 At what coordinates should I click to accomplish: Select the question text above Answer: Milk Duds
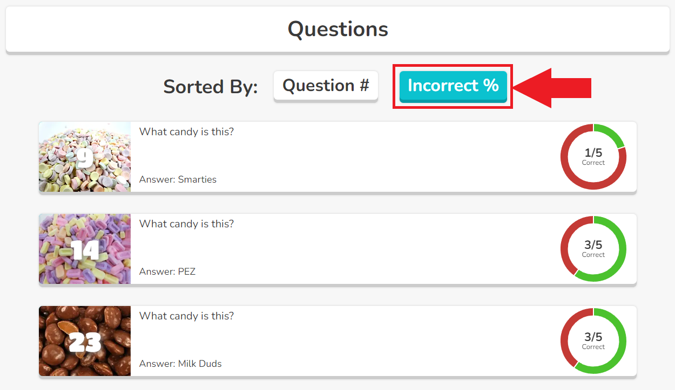point(186,316)
